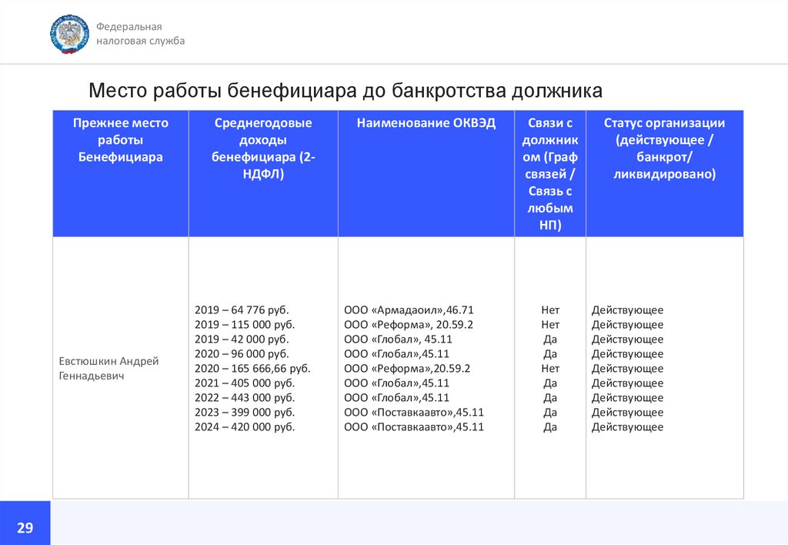Click the income entry '2019 – 115 000 руб.'
The height and width of the screenshot is (545, 788).
tap(245, 325)
